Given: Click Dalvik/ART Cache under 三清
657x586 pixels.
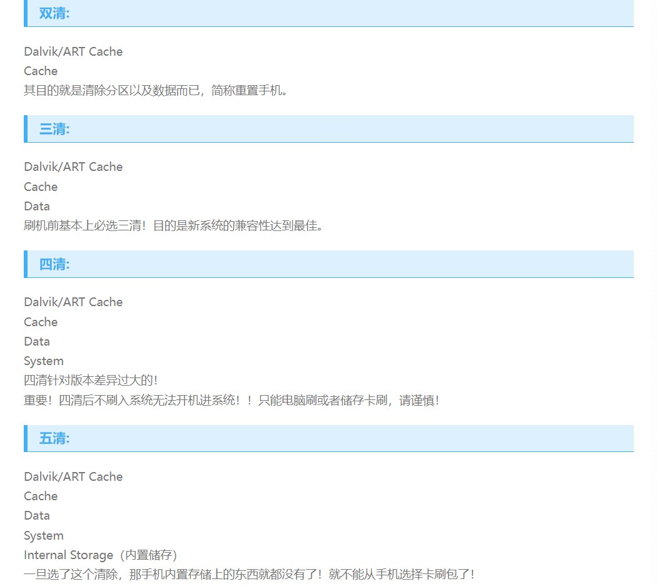Looking at the screenshot, I should (73, 167).
